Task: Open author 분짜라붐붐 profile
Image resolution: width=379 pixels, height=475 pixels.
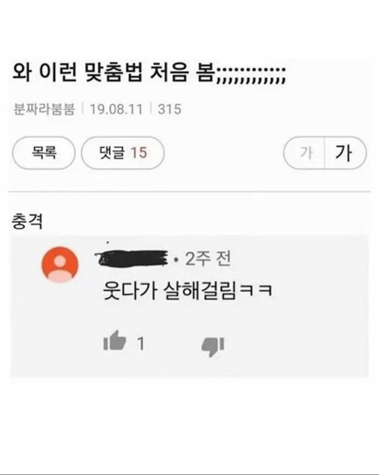Action: click(44, 109)
